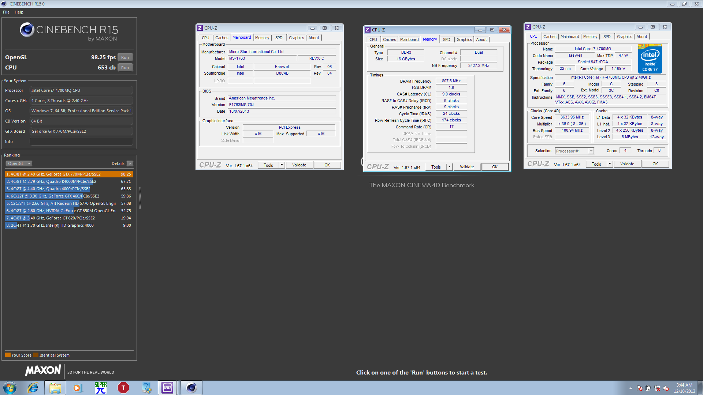Click the red T stop-sign taskbar icon
This screenshot has height=395, width=703.
click(x=123, y=388)
